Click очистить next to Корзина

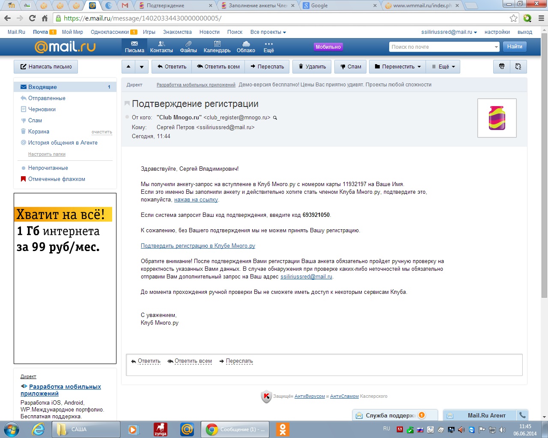click(x=102, y=132)
